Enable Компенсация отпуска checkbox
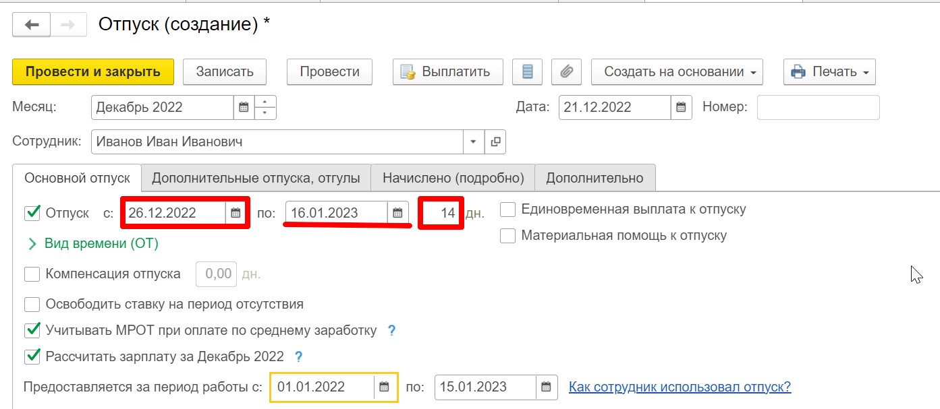This screenshot has height=409, width=940. point(32,274)
